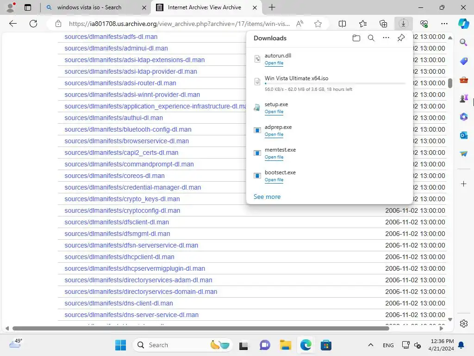This screenshot has height=356, width=474.
Task: Open more options in Downloads panel
Action: (x=386, y=38)
